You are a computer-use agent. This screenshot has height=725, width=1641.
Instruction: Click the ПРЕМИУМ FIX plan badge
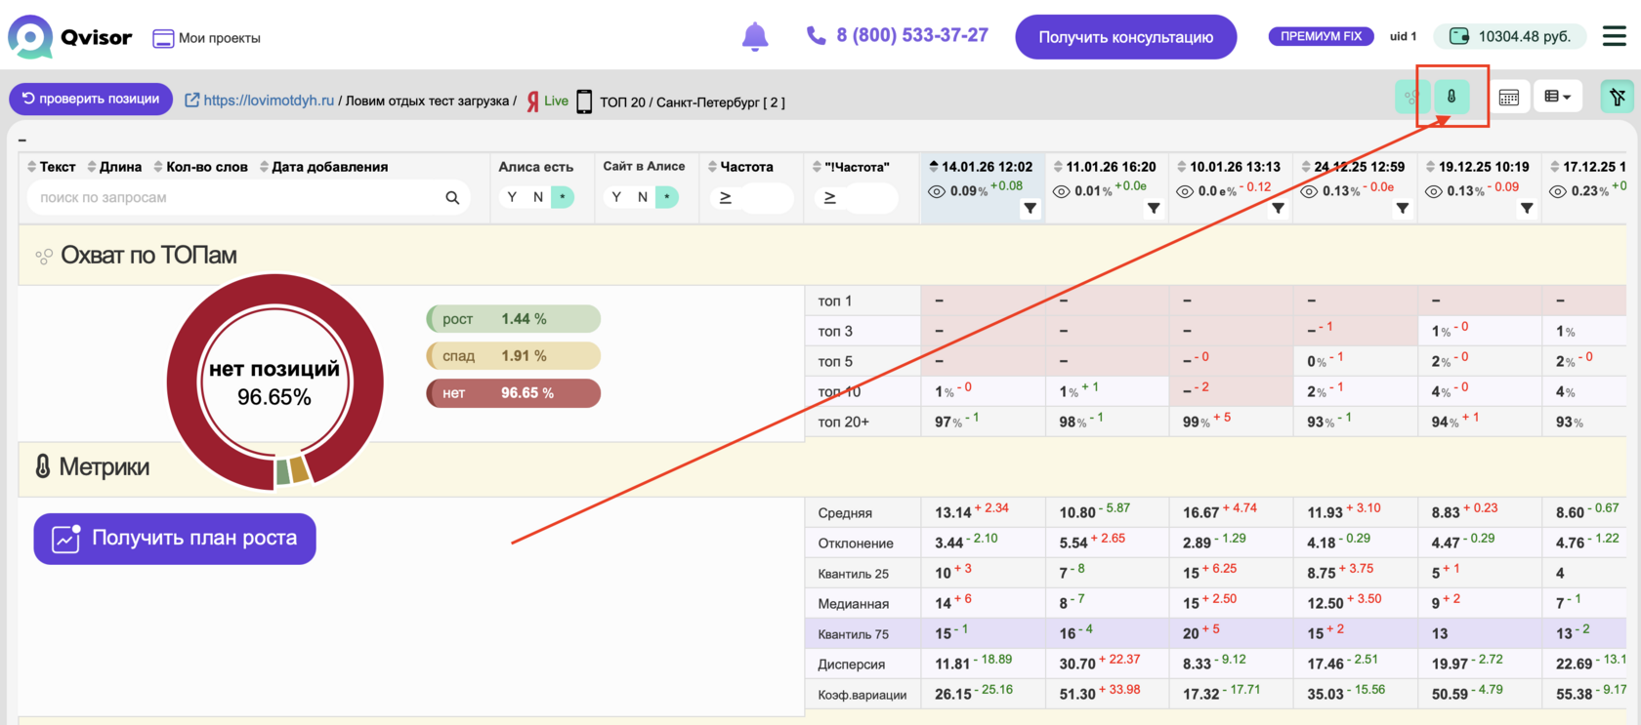click(1321, 36)
